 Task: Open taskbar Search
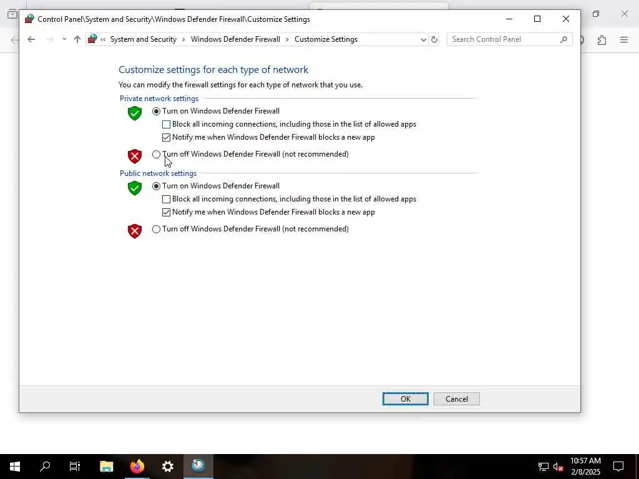[x=45, y=467]
